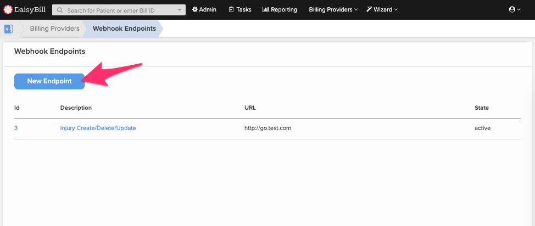Expand the Wizard dropdown menu

click(382, 9)
